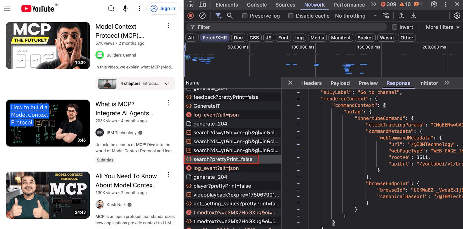
Task: Collapse the commandContext JSON bracket
Action: (x=384, y=105)
